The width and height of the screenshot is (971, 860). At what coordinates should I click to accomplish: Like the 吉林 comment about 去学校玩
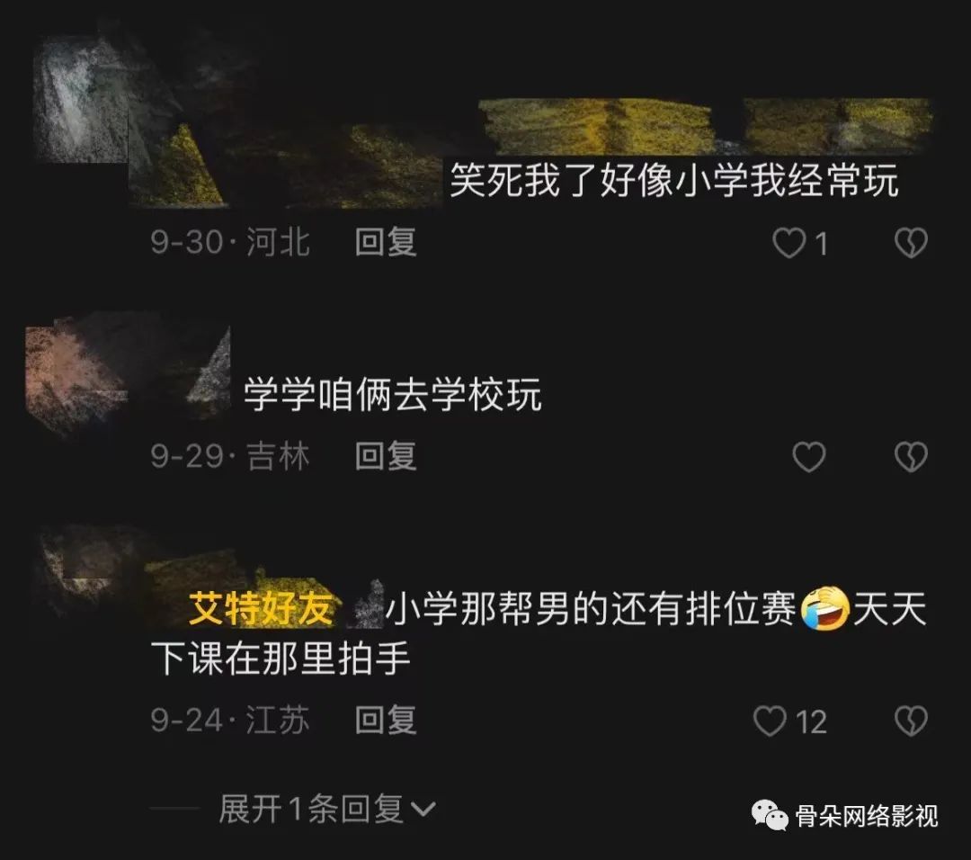[x=809, y=457]
